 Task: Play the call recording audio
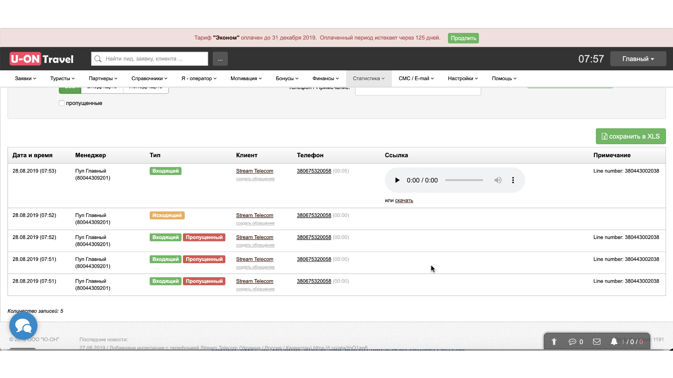397,180
